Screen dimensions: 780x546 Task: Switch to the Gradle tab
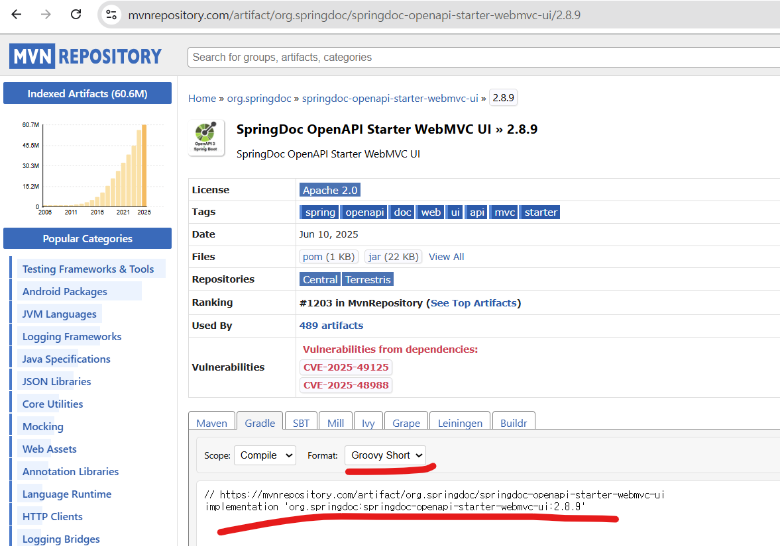[260, 423]
